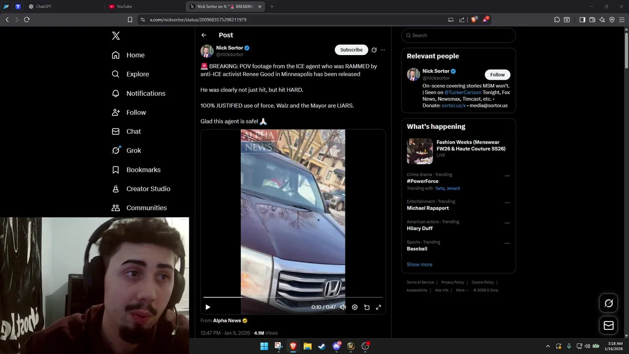Open Brave Rewards triangle icon
This screenshot has width=629, height=354.
pyautogui.click(x=486, y=20)
